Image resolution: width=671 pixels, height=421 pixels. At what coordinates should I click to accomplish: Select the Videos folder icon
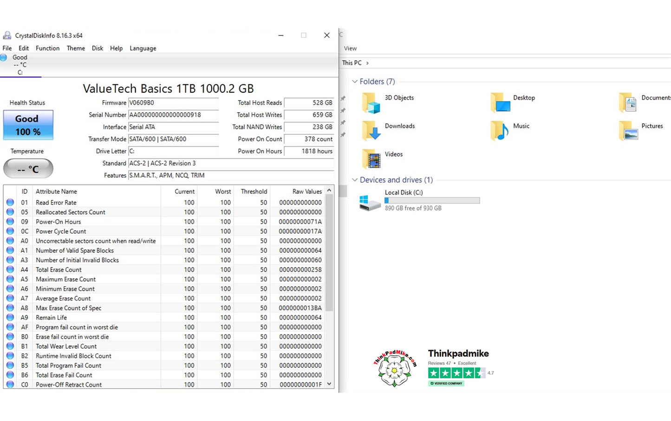[371, 159]
